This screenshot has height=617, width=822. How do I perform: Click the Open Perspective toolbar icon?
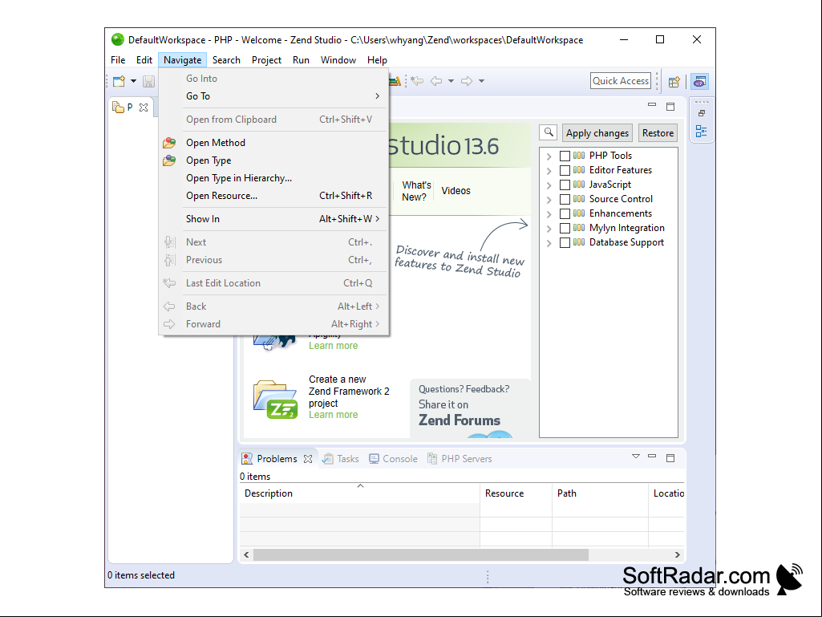click(x=674, y=81)
